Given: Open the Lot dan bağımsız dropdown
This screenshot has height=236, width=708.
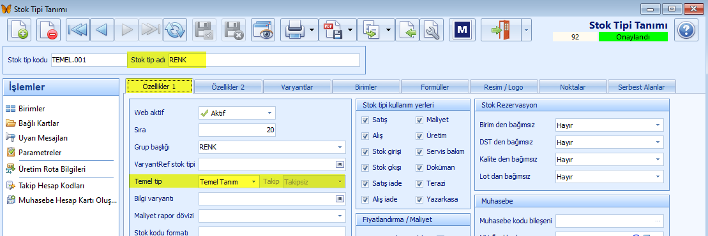Looking at the screenshot, I should tap(658, 177).
